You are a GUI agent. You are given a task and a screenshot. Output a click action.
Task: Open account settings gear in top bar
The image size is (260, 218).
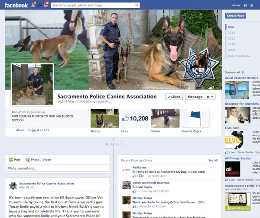[x=251, y=5]
